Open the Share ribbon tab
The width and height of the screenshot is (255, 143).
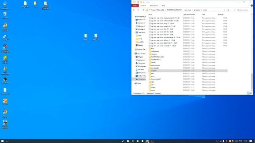click(154, 6)
